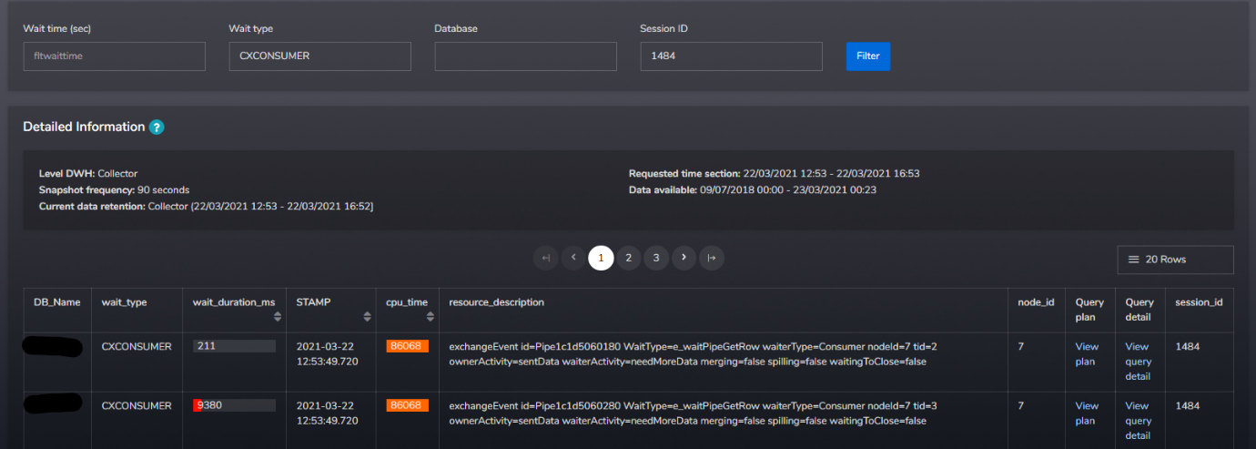View plan for wait duration 9380 row
This screenshot has width=1256, height=449.
coord(1087,413)
